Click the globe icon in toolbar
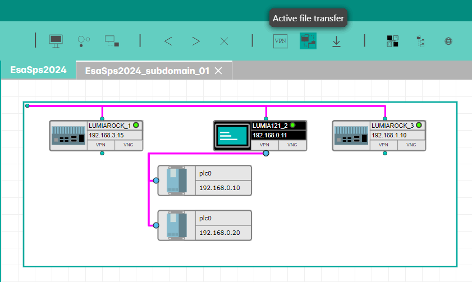Image resolution: width=472 pixels, height=282 pixels. (x=448, y=41)
